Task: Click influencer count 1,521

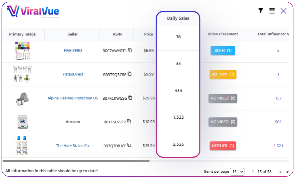Action: pos(278,146)
